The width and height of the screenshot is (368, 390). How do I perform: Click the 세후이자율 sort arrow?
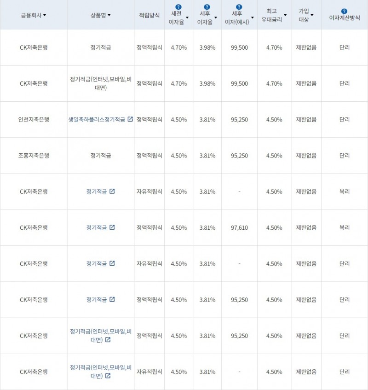tap(216, 17)
